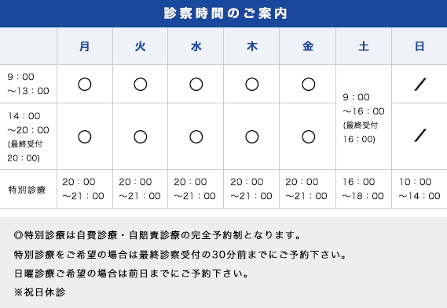Select the 日 column header
The width and height of the screenshot is (447, 308).
pos(420,46)
